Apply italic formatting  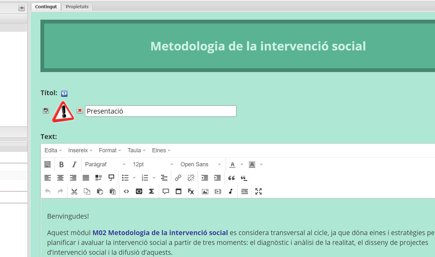click(74, 164)
